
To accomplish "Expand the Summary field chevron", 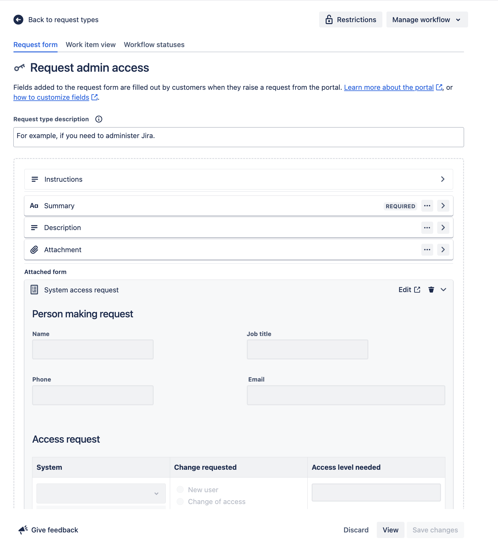I will pos(443,206).
